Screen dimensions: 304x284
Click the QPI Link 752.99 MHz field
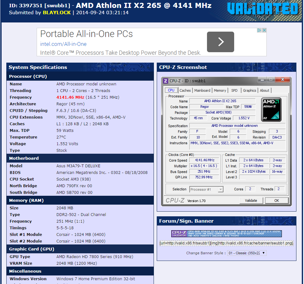click(204, 177)
